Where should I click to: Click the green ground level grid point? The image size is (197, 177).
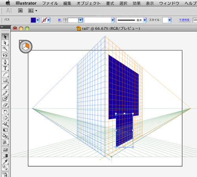point(112,157)
